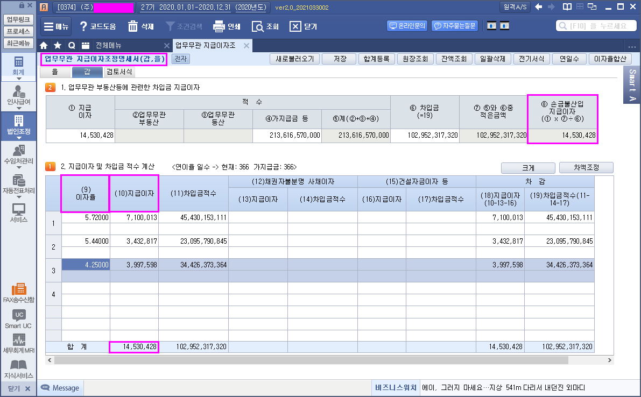641x397 pixels.
Task: Click the 인쇄 printer icon
Action: (x=219, y=26)
